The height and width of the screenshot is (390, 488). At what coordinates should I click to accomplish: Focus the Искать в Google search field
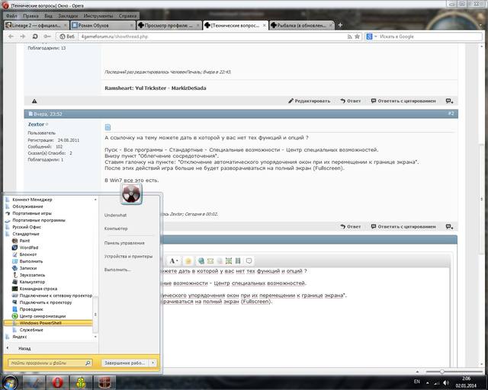tap(429, 37)
